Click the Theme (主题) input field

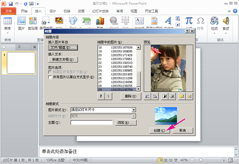coord(92,123)
